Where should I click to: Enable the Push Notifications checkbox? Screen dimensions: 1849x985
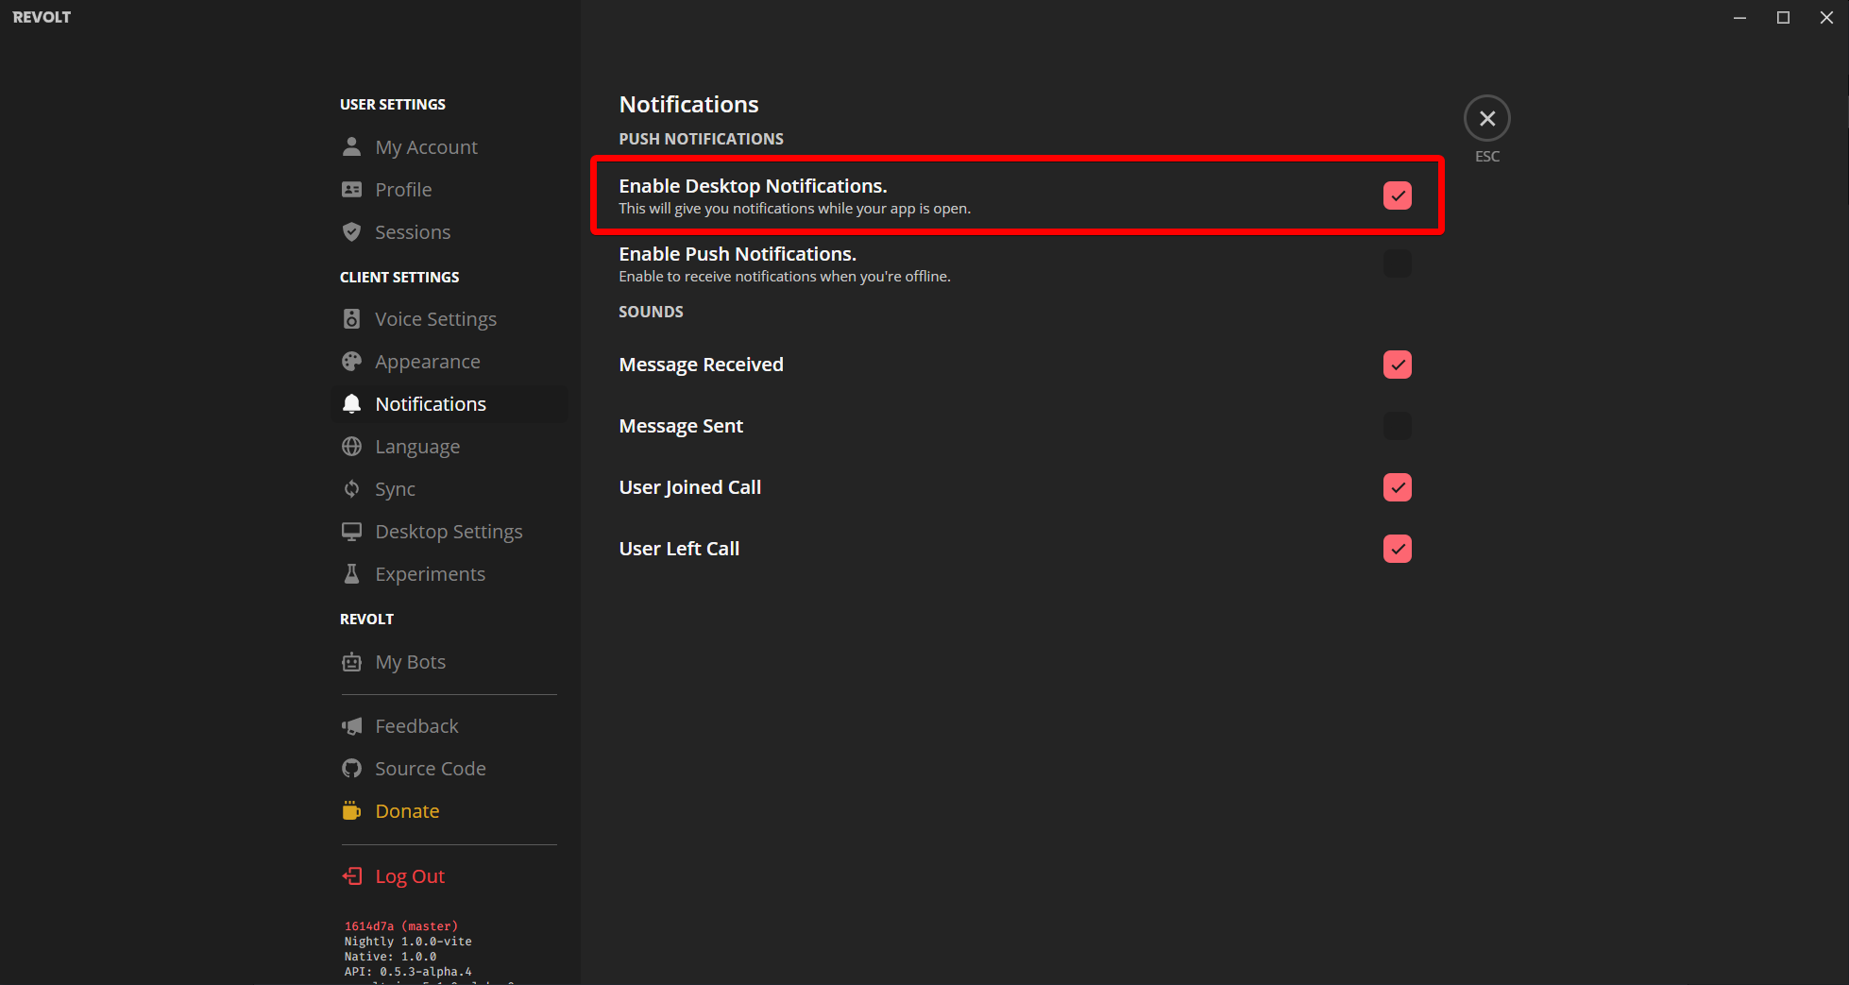click(x=1397, y=263)
